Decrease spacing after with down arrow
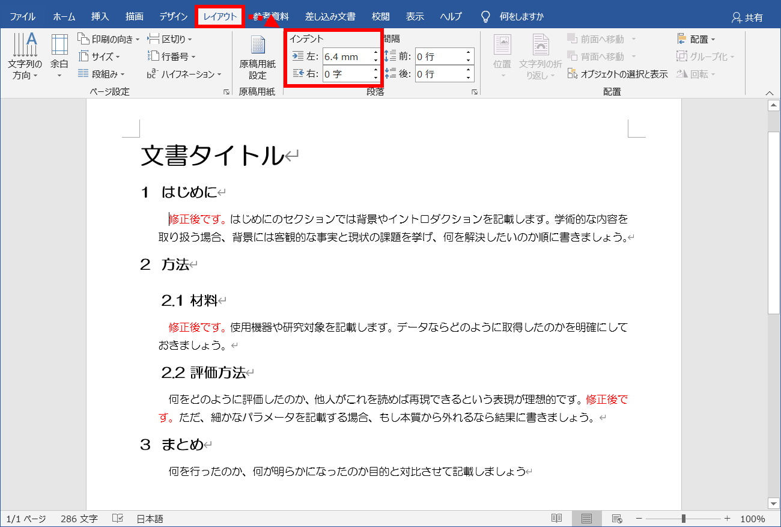 (469, 78)
